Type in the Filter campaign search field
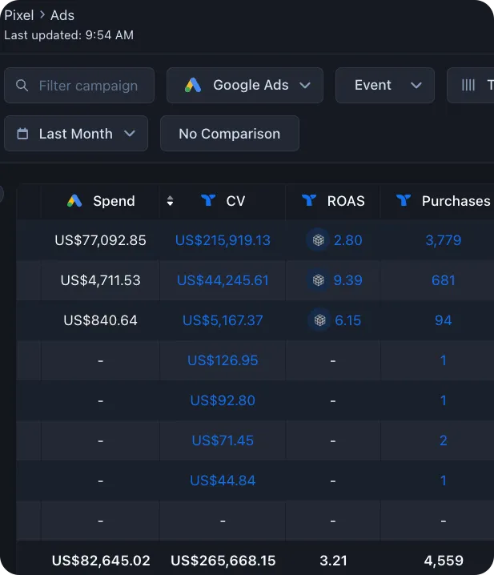Viewport: 494px width, 575px height. [x=88, y=86]
